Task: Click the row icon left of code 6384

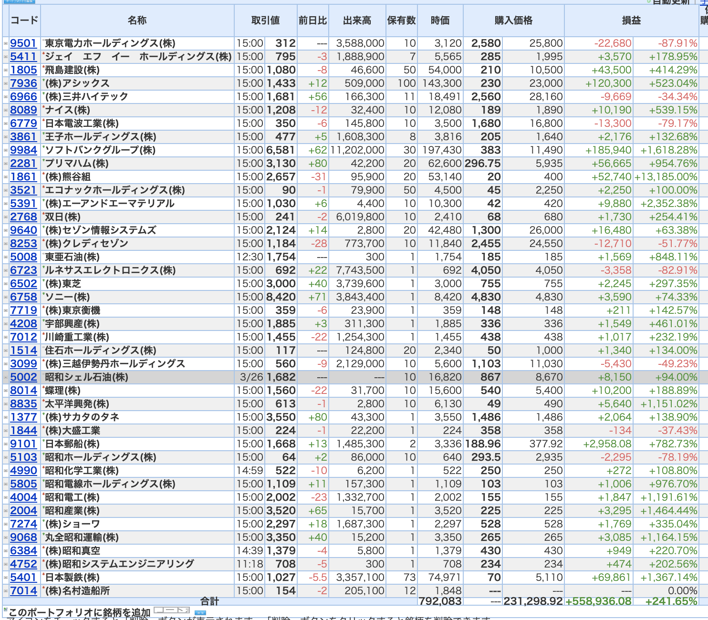Action: coord(6,551)
